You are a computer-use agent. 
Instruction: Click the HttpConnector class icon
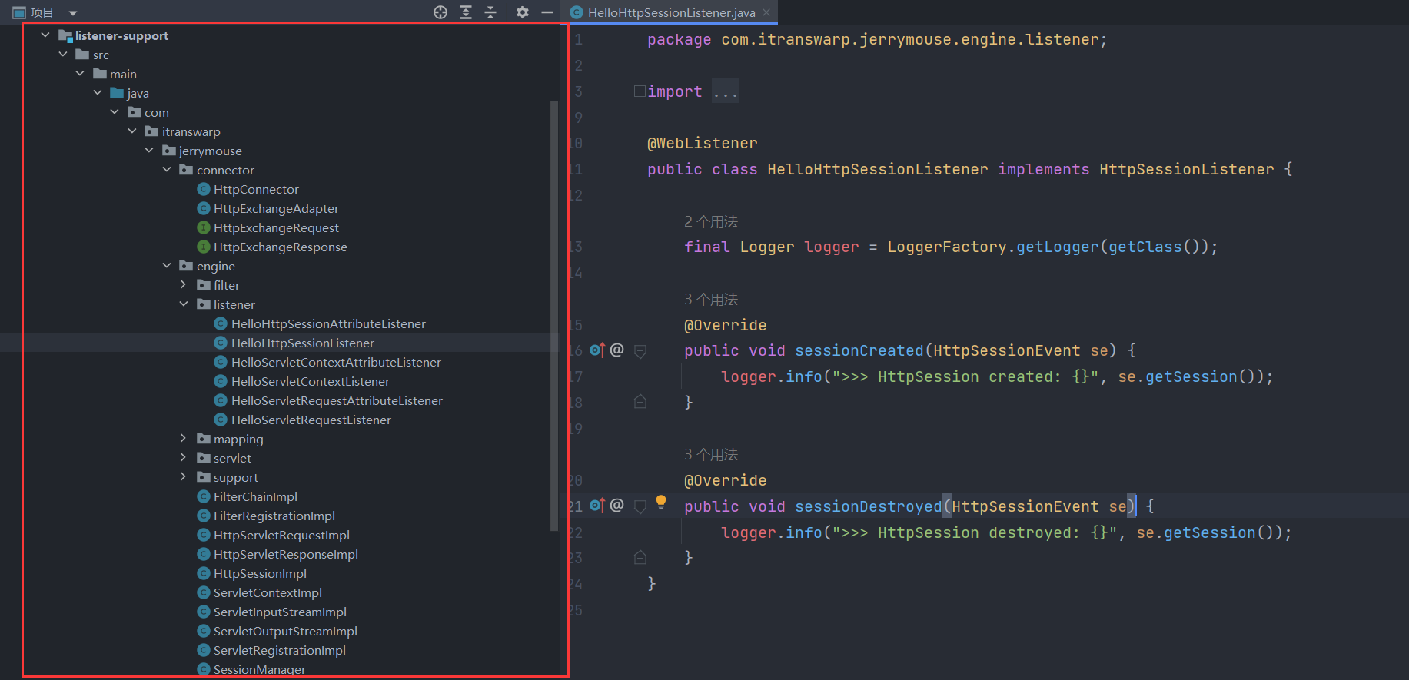pos(204,189)
